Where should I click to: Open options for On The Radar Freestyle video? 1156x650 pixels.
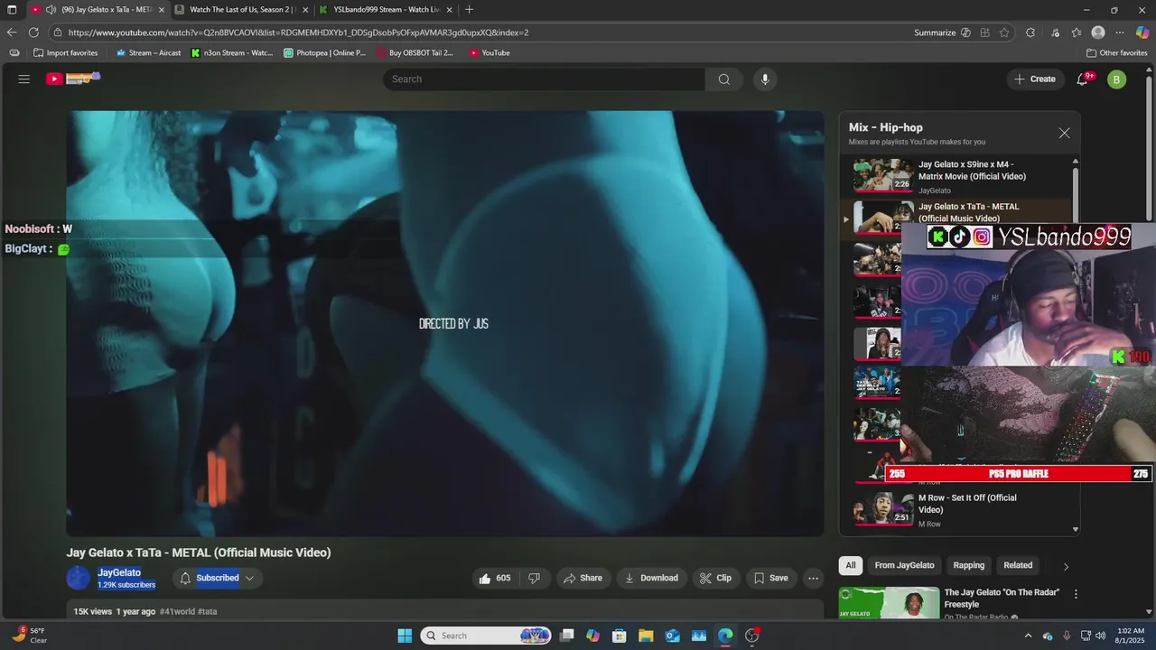click(x=1075, y=594)
